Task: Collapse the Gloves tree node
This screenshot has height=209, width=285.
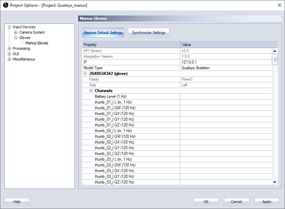Action: tap(16, 38)
